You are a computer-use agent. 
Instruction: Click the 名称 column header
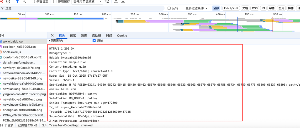tap(23, 35)
